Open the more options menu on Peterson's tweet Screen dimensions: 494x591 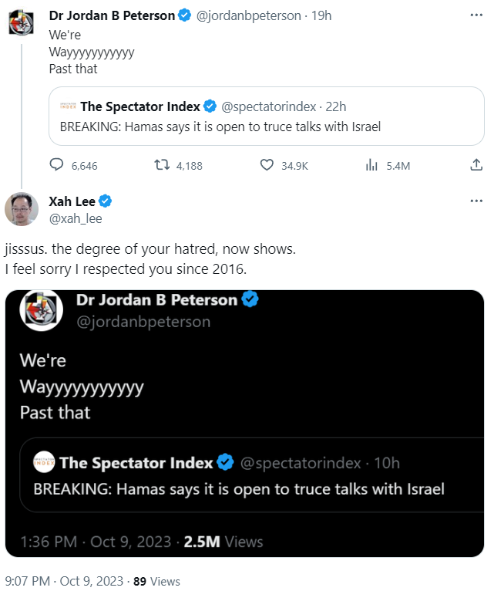click(476, 14)
